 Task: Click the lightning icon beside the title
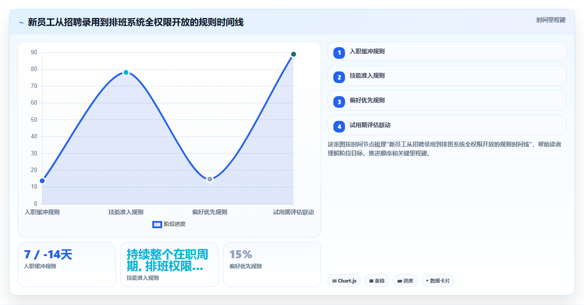coord(21,22)
